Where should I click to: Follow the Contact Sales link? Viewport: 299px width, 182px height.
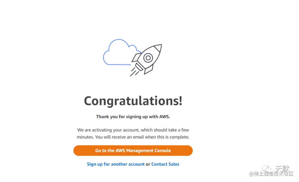click(165, 164)
